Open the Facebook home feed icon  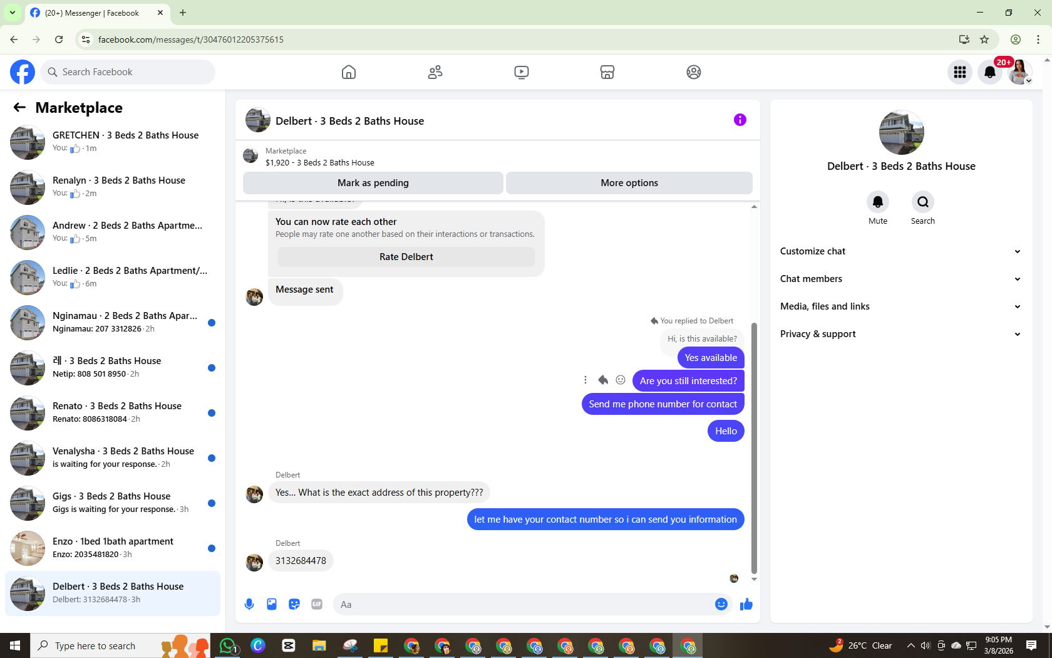coord(349,72)
